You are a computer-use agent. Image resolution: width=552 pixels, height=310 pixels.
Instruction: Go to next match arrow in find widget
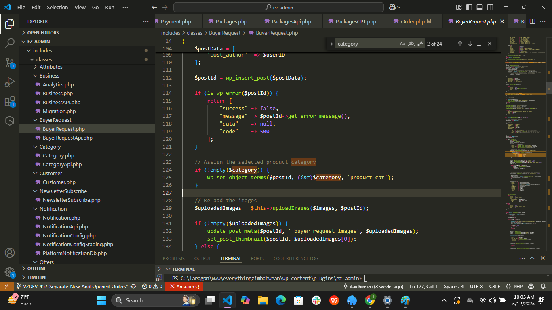pos(470,44)
